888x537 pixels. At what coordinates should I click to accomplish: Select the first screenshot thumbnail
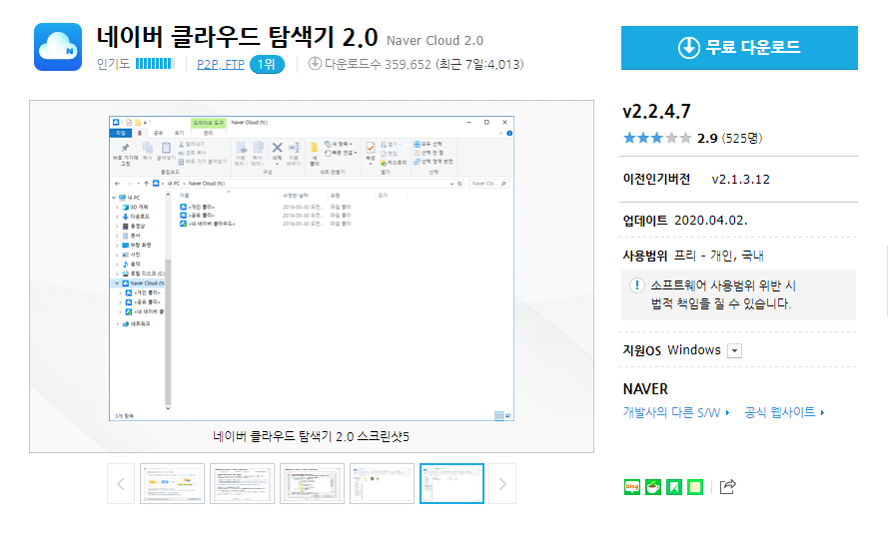tap(172, 484)
